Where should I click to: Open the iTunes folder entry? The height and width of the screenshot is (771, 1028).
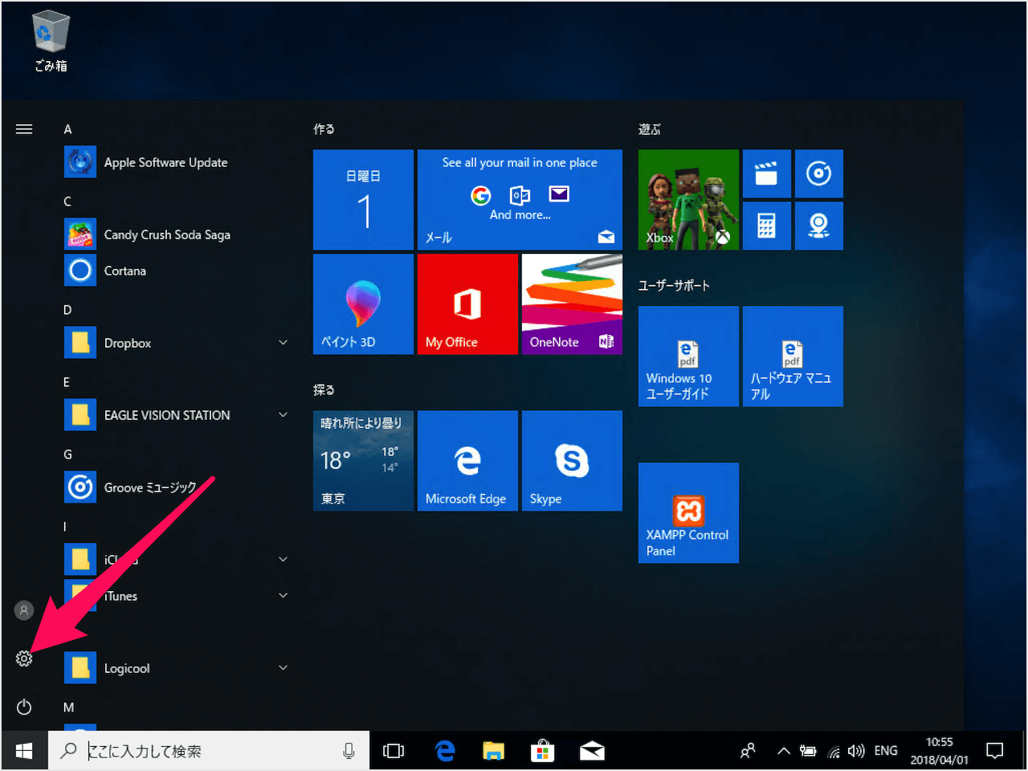pos(177,596)
